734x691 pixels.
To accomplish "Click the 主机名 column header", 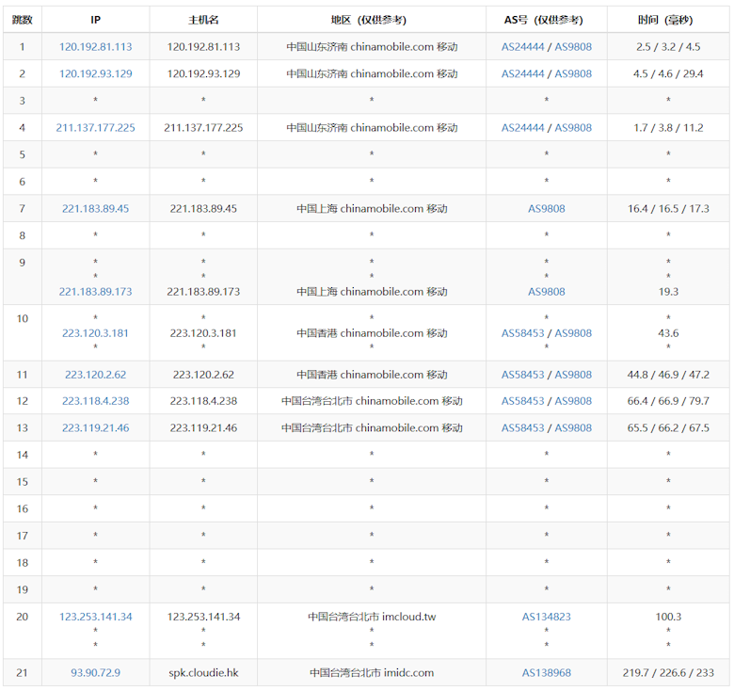I will (x=203, y=20).
